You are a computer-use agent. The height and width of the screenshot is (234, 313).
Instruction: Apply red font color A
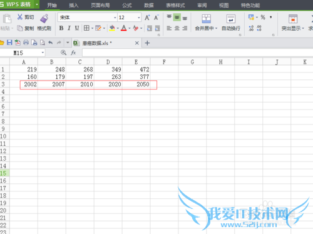[x=124, y=28]
